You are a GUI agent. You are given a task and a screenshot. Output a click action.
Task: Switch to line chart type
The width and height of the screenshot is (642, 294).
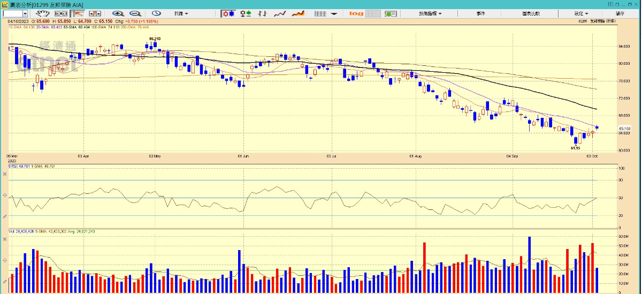pyautogui.click(x=280, y=13)
